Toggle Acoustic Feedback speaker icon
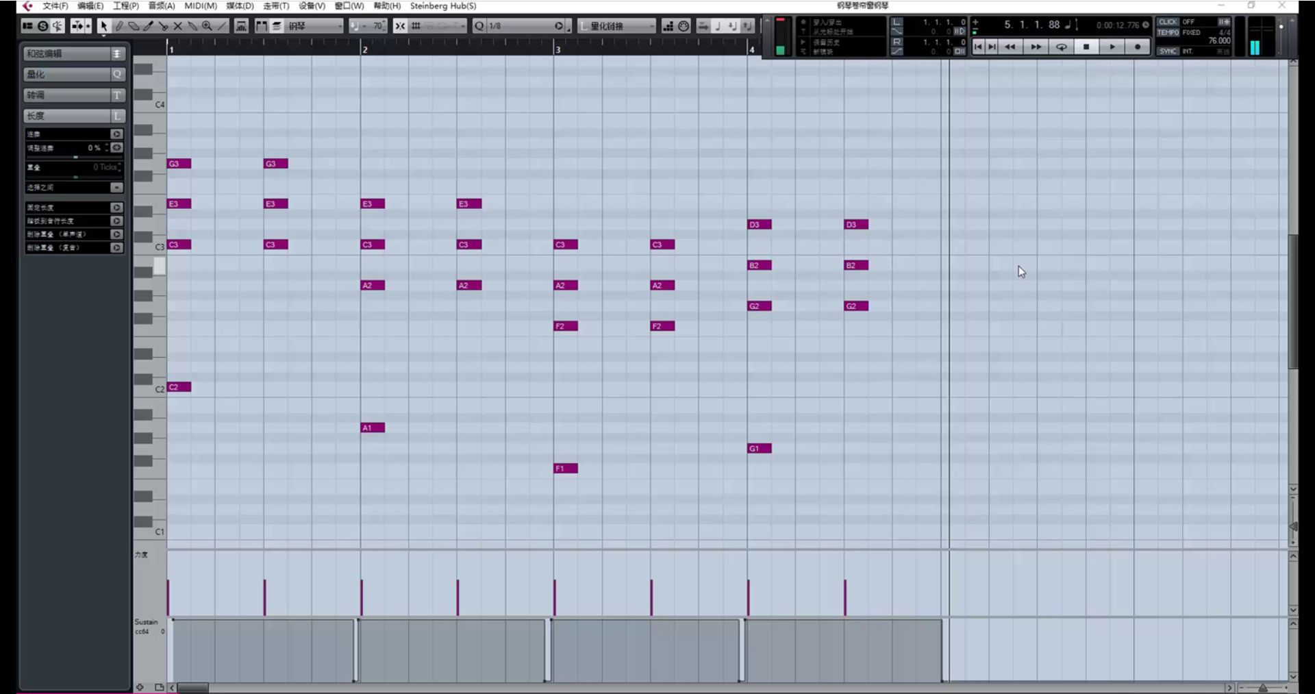The width and height of the screenshot is (1315, 694). pos(58,26)
